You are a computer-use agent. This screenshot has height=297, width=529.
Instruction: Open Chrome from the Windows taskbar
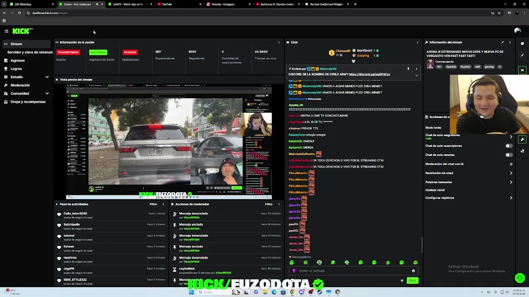click(x=292, y=292)
